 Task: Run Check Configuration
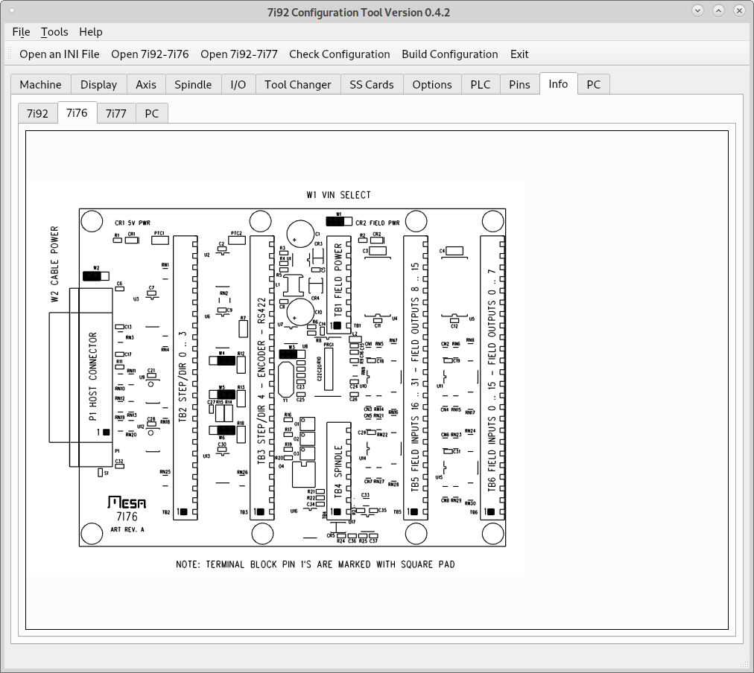click(340, 54)
